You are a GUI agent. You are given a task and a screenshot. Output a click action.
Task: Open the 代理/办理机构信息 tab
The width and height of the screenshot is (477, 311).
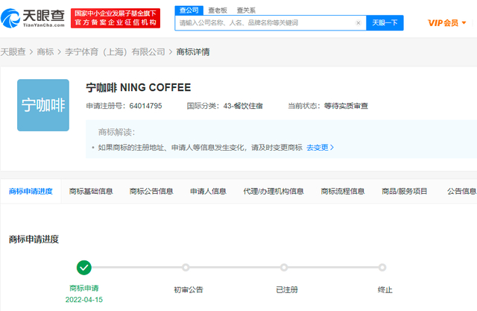(274, 192)
